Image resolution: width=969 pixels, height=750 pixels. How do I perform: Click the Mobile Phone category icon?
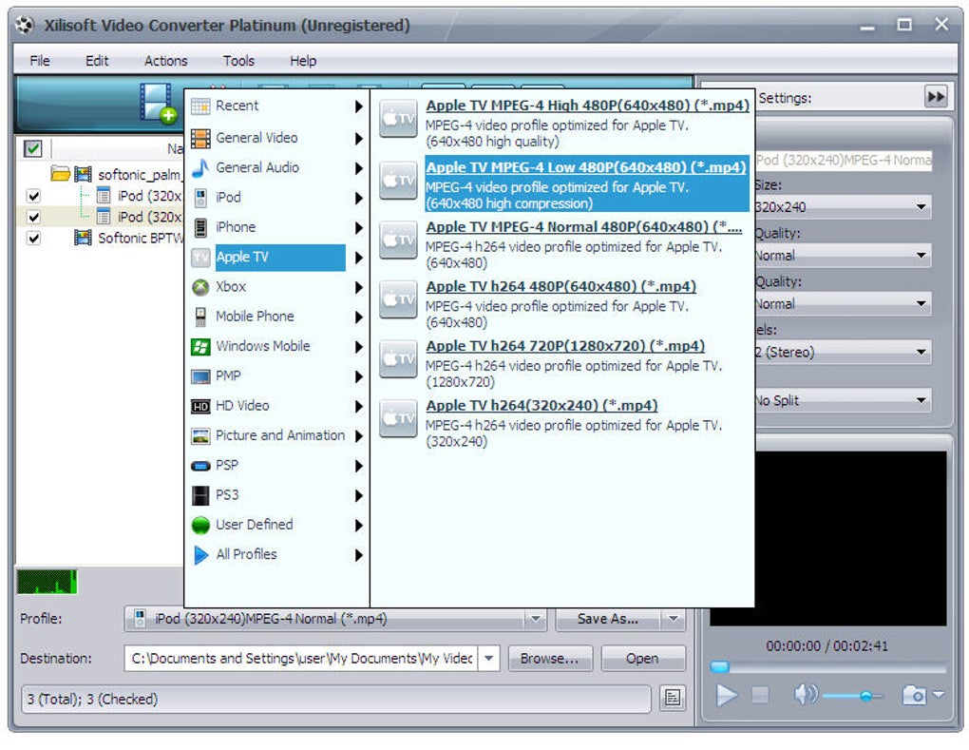[200, 317]
